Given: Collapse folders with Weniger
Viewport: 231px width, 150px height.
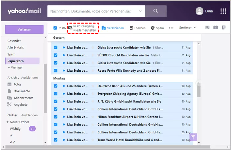Looking at the screenshot, I should [15, 67].
